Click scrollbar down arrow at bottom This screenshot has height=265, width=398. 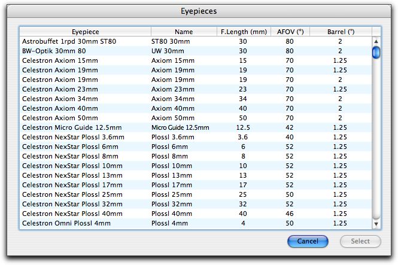tap(376, 224)
